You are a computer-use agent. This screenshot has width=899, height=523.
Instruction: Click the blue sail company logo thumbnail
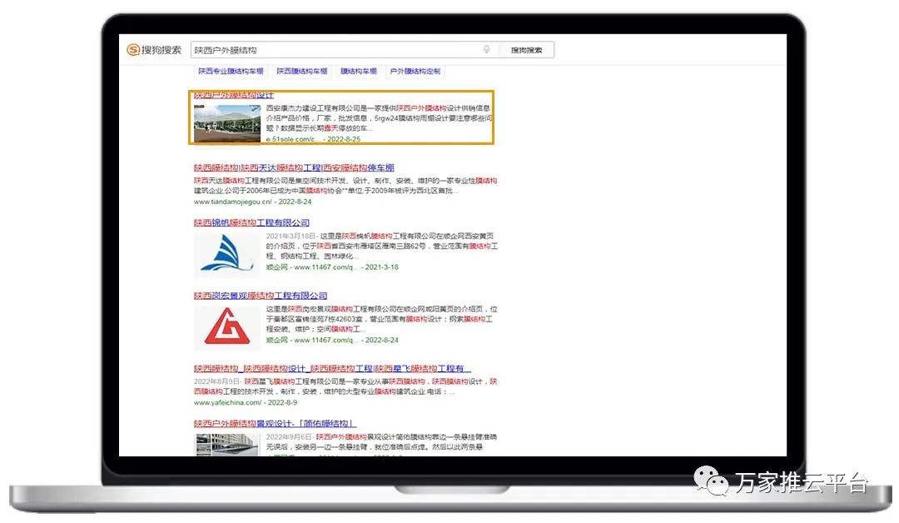227,253
